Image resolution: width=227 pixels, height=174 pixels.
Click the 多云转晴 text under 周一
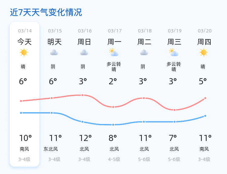114,67
